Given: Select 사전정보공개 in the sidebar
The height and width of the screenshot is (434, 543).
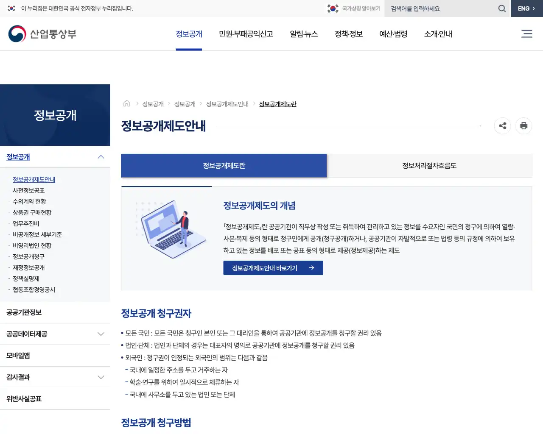Looking at the screenshot, I should coord(28,190).
